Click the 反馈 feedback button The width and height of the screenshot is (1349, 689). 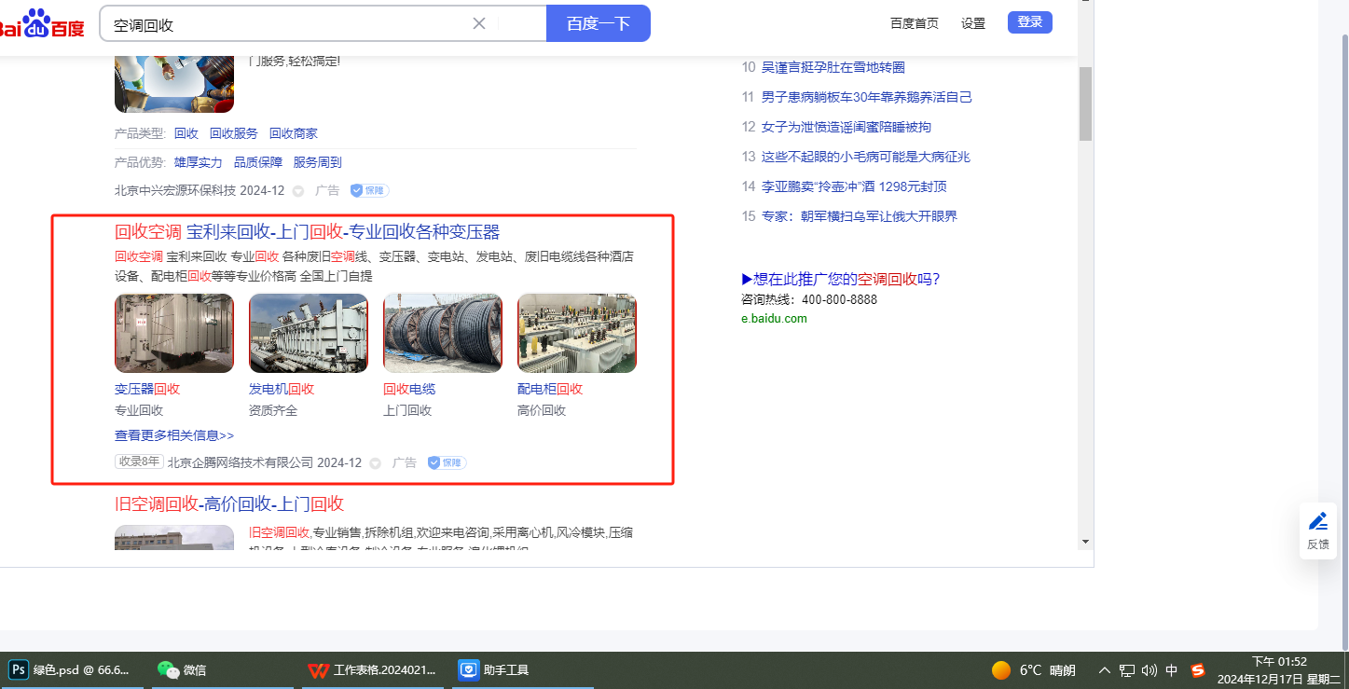(1318, 531)
